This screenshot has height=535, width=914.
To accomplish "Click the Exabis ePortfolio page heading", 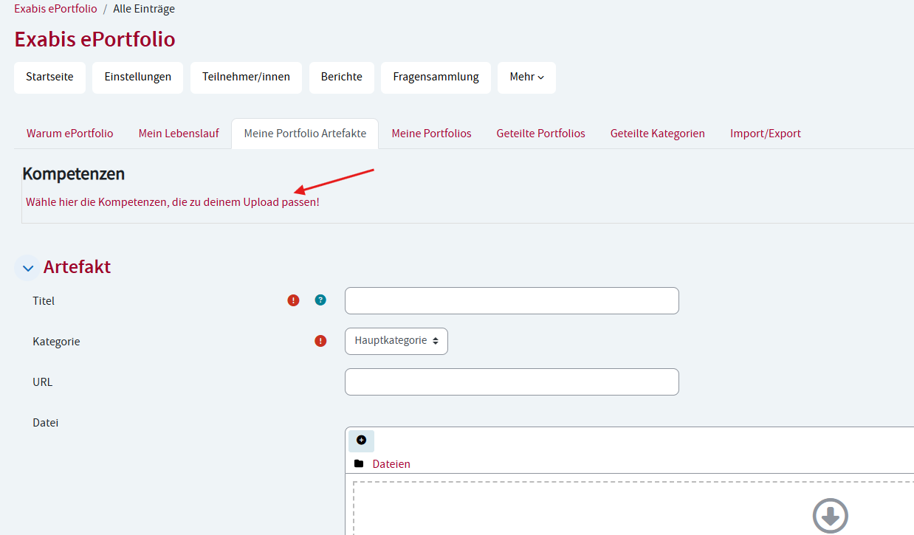I will coord(95,39).
